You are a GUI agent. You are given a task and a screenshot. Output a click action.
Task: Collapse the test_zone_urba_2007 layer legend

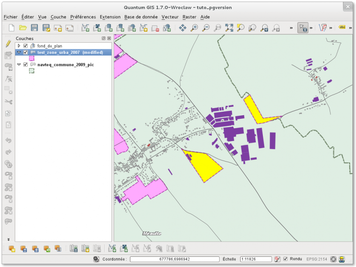point(19,52)
